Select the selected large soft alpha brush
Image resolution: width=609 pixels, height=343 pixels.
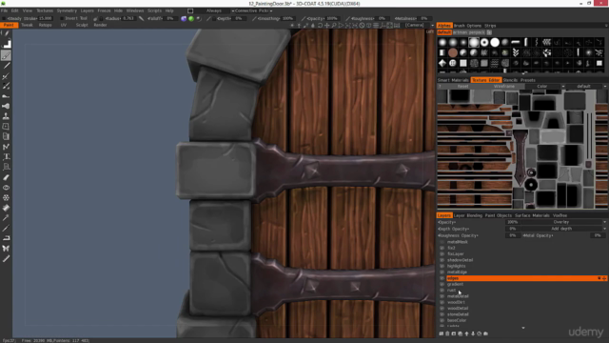coord(474,42)
